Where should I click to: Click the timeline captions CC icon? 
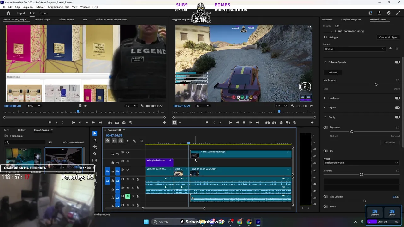click(x=141, y=141)
